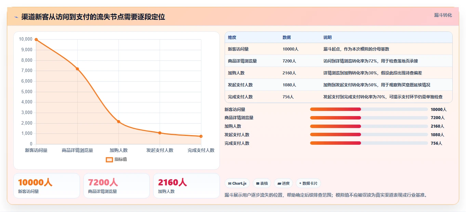Click the 新客访问量 x-axis label
The width and height of the screenshot is (466, 212).
(36, 150)
